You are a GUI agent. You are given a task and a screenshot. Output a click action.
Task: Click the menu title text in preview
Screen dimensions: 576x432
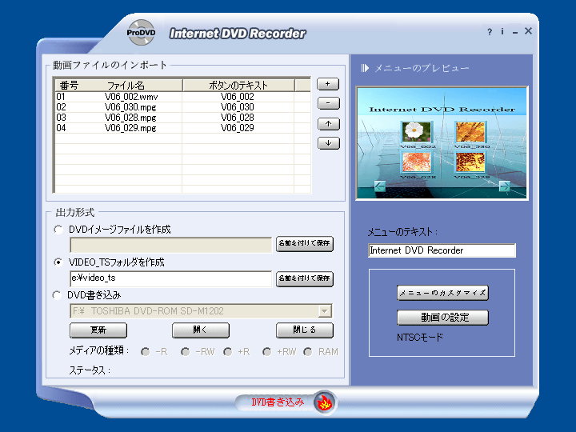coord(442,110)
